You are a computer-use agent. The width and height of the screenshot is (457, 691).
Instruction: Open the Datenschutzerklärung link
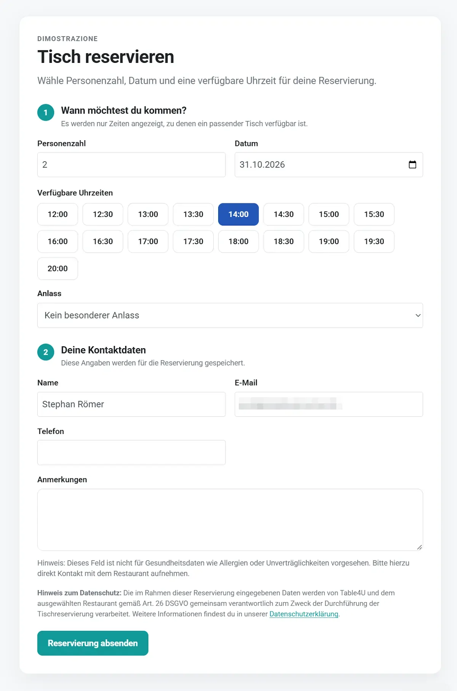pos(304,614)
